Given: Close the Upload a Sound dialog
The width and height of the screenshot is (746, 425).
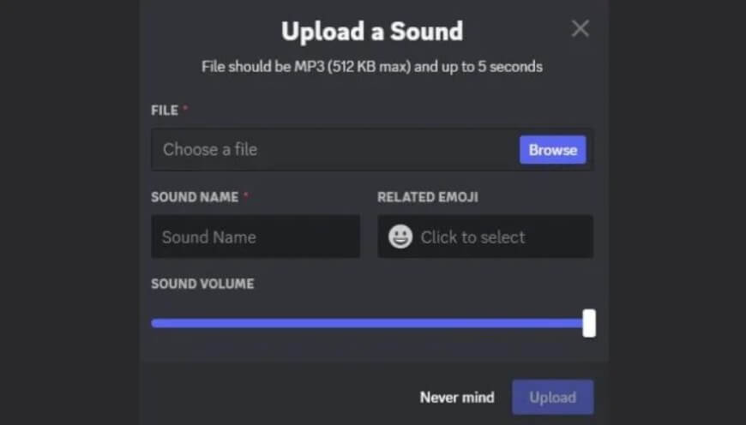Looking at the screenshot, I should [x=580, y=28].
